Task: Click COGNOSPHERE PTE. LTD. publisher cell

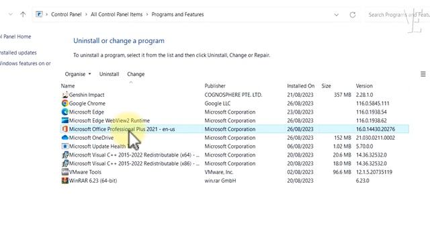Action: [x=233, y=95]
